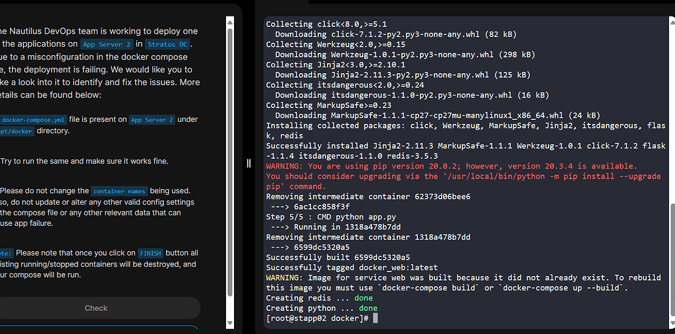Screen dimensions: 675x334
Task: Click App Server 2 tag beside Stratos DC
Action: tap(107, 45)
